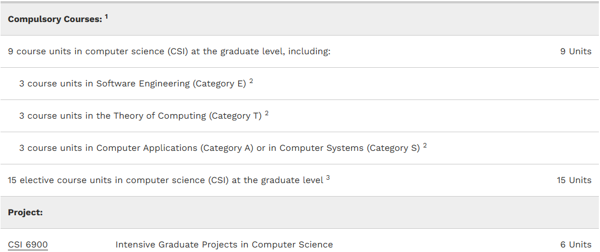Click the 6 Units value

tap(575, 245)
